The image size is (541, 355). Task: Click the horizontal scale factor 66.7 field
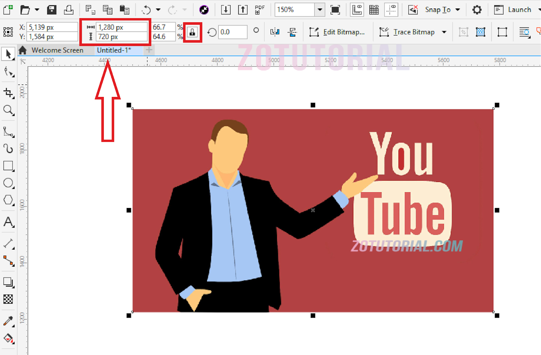tap(164, 27)
